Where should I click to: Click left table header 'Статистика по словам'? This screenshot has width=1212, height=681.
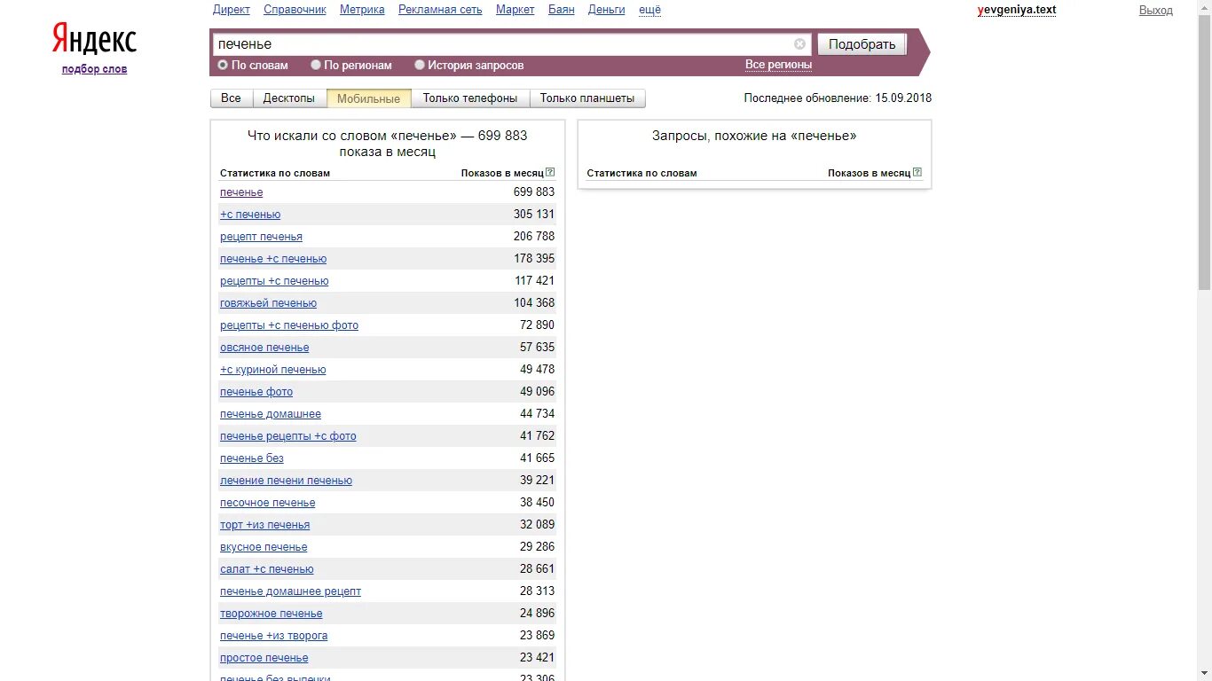[275, 173]
